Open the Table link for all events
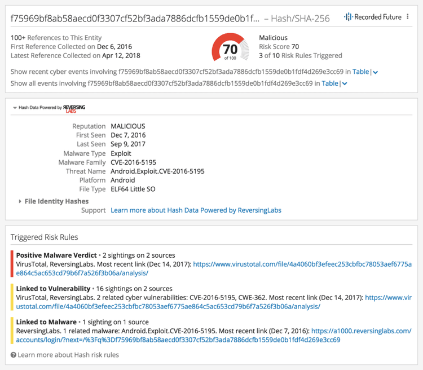423x370 pixels. pyautogui.click(x=330, y=83)
